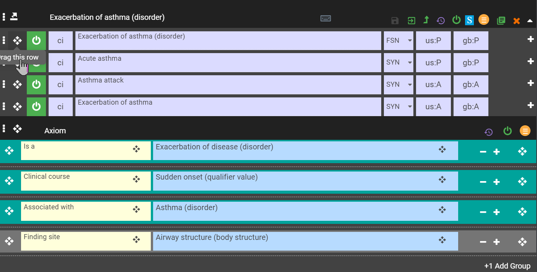Click the Asthma attack term field
537x272 pixels.
(228, 84)
